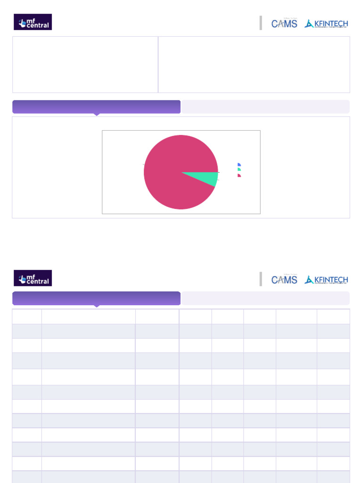This screenshot has width=362, height=483.
Task: Click the top KFintech logo
Action: coord(326,23)
